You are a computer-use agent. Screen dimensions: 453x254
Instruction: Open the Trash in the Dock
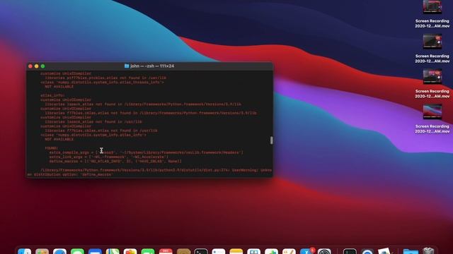[x=428, y=250]
